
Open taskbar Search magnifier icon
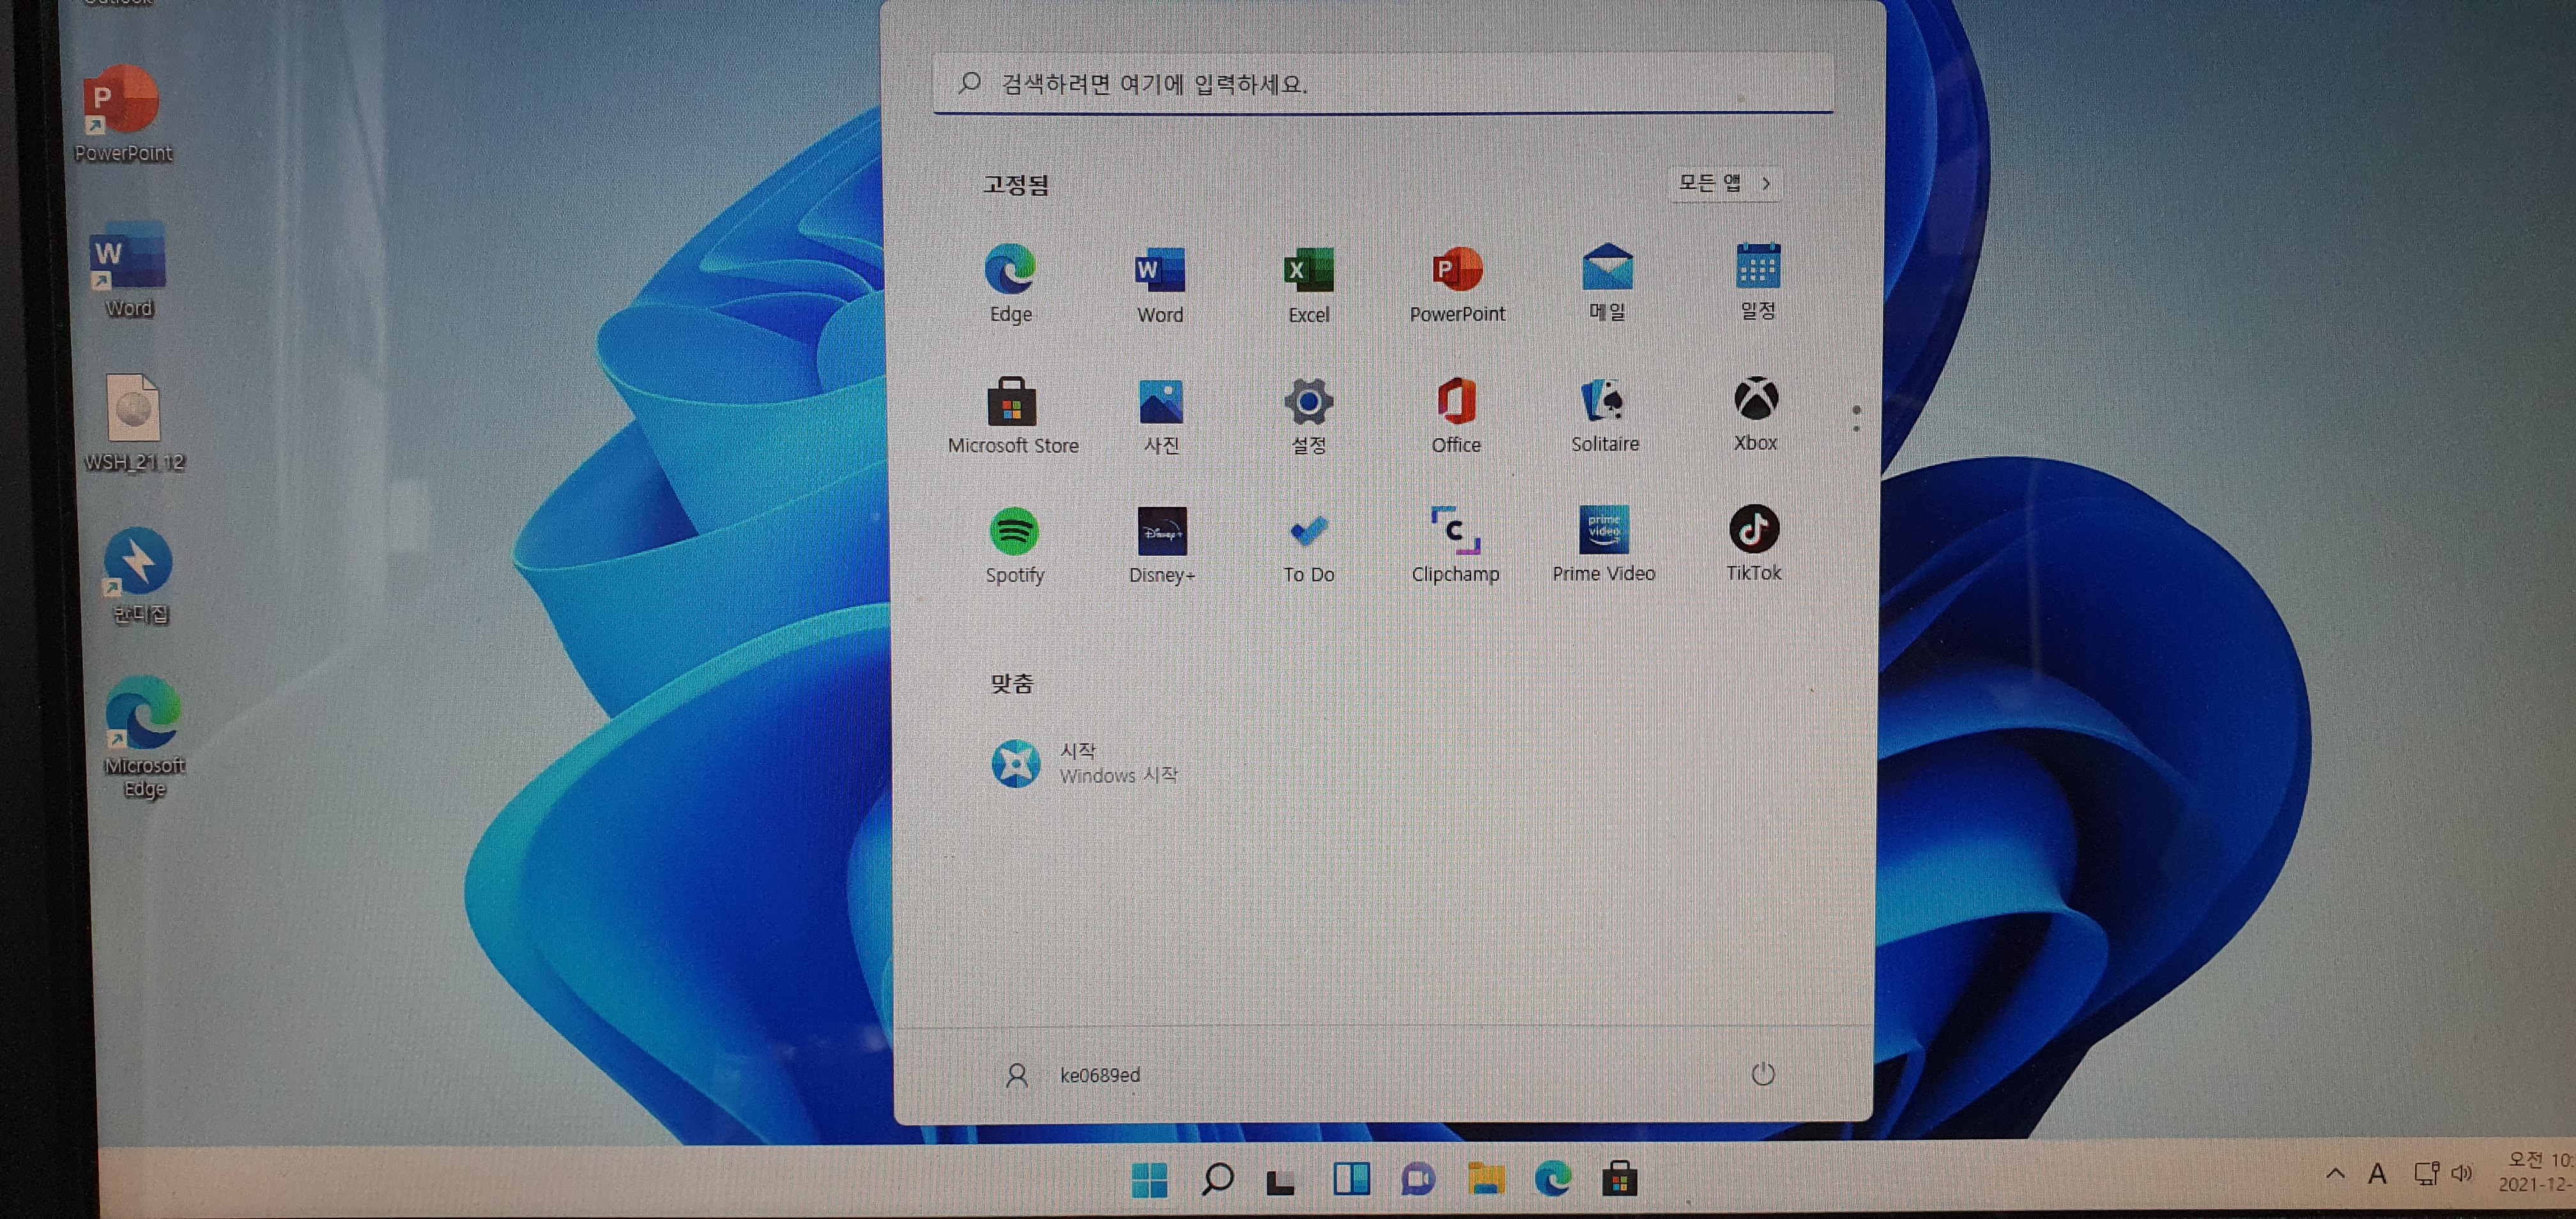1216,1180
